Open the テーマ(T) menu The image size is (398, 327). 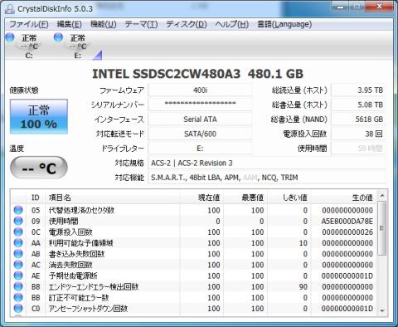[x=141, y=24]
